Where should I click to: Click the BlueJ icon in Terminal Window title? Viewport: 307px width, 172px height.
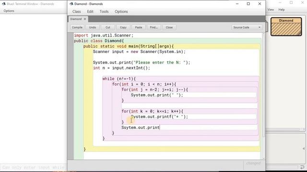pyautogui.click(x=4, y=4)
